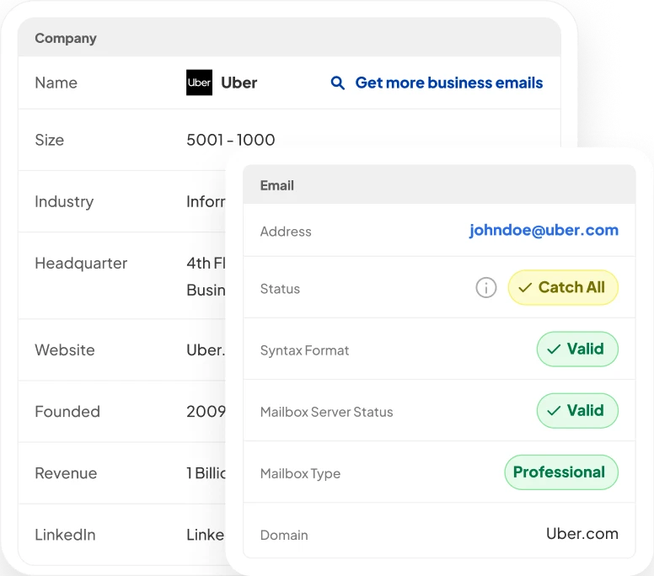Click the Professional mailbox type badge
Image resolution: width=654 pixels, height=576 pixels.
(x=561, y=472)
